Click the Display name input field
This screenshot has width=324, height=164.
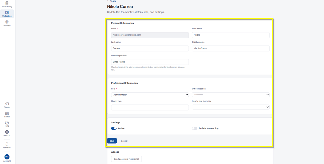coord(231,48)
